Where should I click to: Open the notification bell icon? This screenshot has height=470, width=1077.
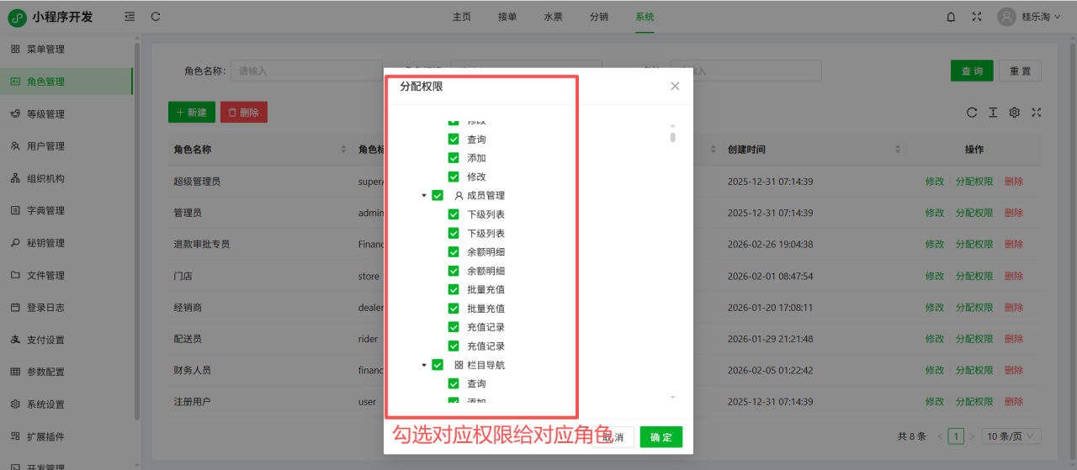[x=951, y=17]
